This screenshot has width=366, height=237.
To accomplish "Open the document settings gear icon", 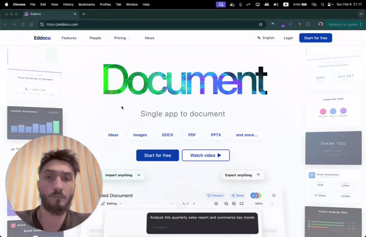I will click(274, 196).
